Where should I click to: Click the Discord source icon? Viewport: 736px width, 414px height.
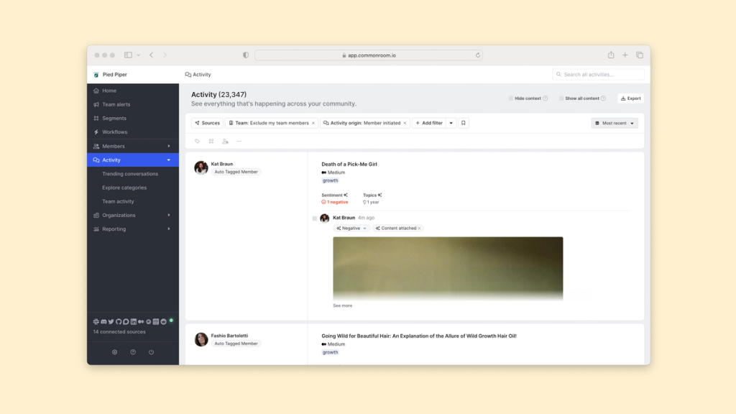pyautogui.click(x=103, y=321)
